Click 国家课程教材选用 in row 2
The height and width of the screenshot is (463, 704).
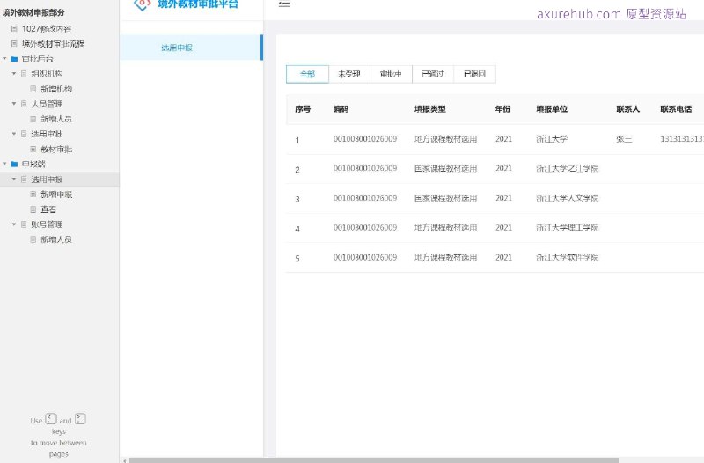445,168
